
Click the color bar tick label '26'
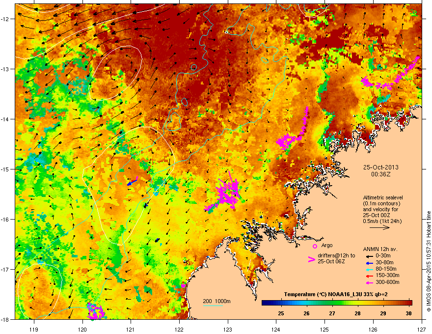click(x=307, y=313)
